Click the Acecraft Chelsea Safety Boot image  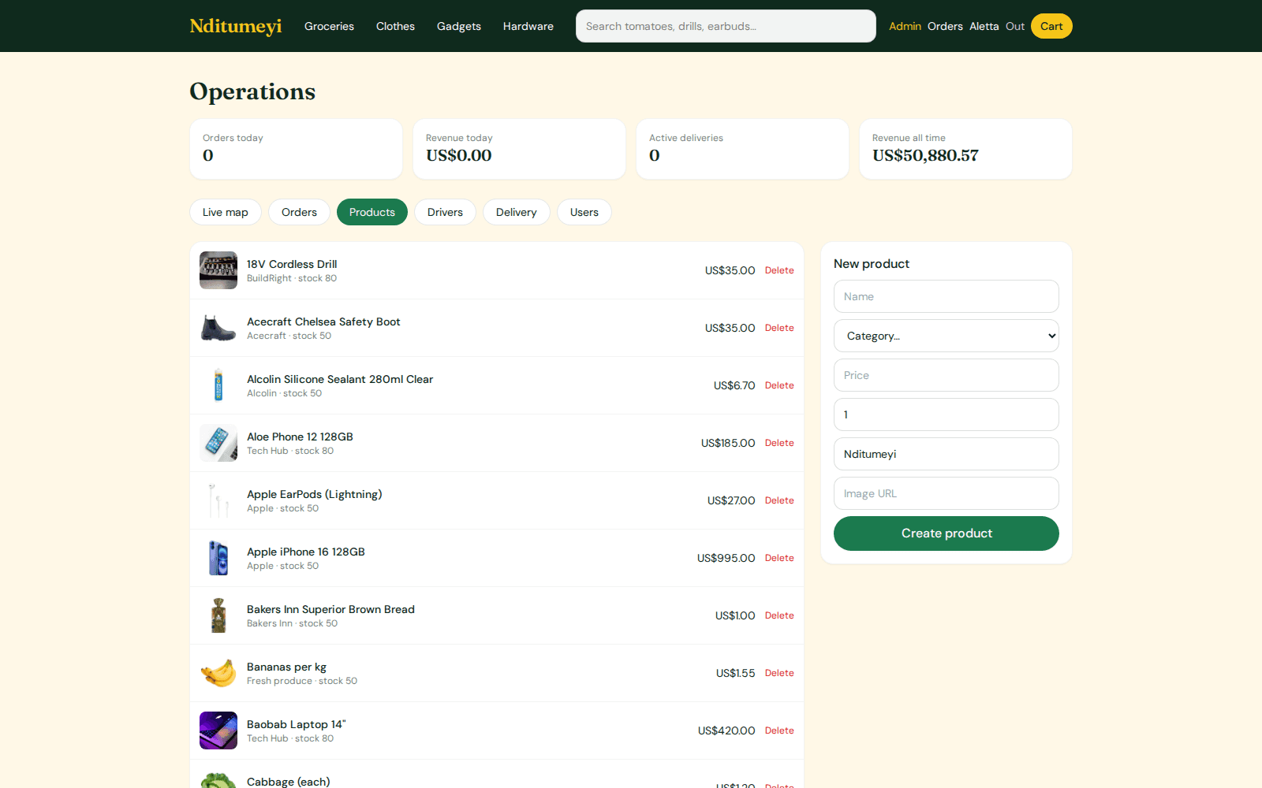tap(218, 328)
